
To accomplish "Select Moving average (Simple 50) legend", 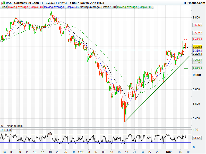I will (x=61, y=7).
